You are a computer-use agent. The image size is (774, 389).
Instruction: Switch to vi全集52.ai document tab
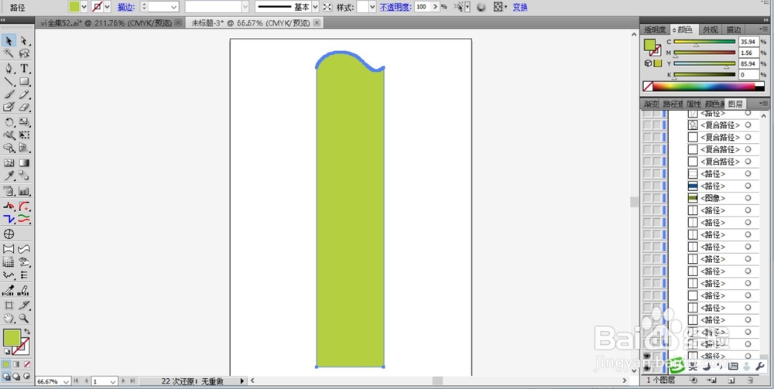click(x=104, y=22)
